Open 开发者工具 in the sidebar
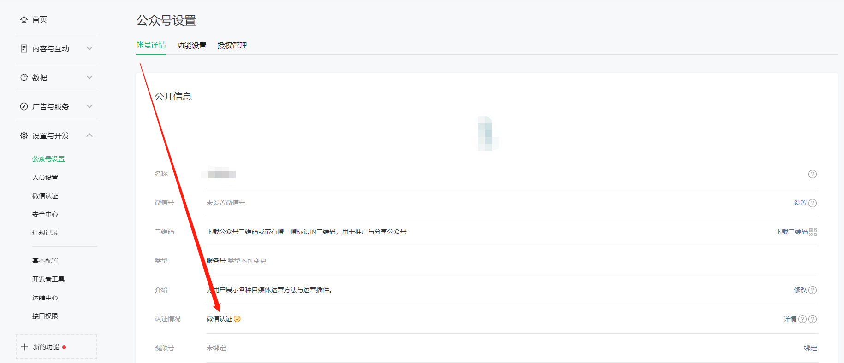This screenshot has width=844, height=363. pyautogui.click(x=48, y=279)
